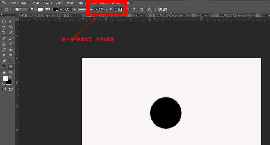Switch to QQ截图20170622135816.png tab

coord(32,16)
